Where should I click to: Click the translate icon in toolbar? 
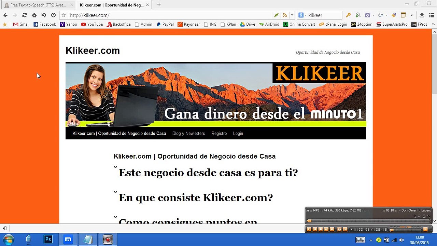point(381,15)
